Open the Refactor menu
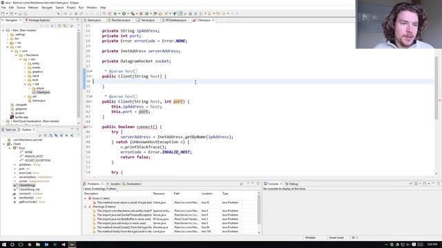Image resolution: width=442 pixels, height=248 pixels. [x=33, y=8]
